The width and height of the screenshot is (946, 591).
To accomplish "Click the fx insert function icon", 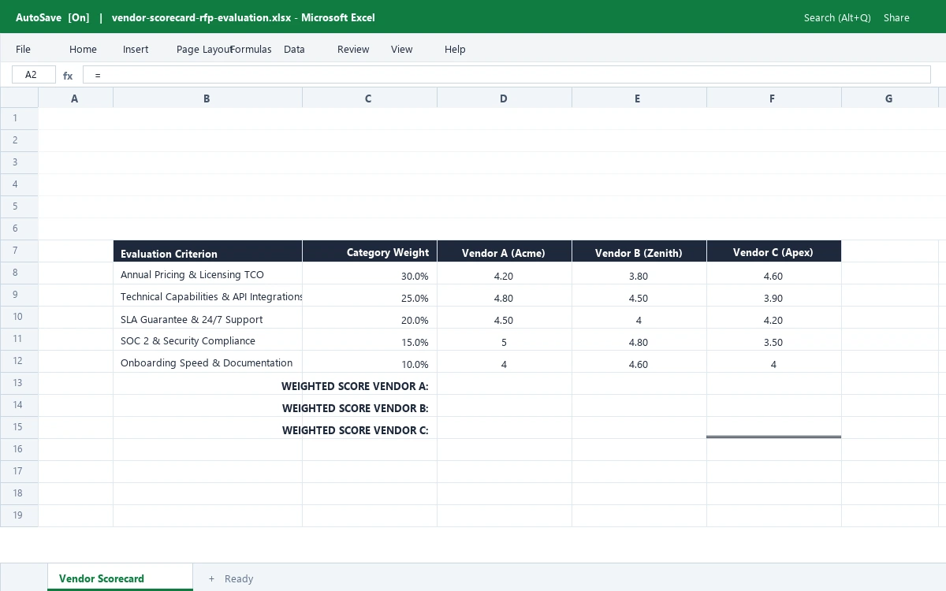I will 68,76.
